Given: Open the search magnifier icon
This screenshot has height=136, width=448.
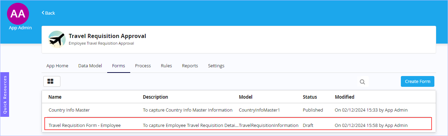Looking at the screenshot, I should pos(362,82).
